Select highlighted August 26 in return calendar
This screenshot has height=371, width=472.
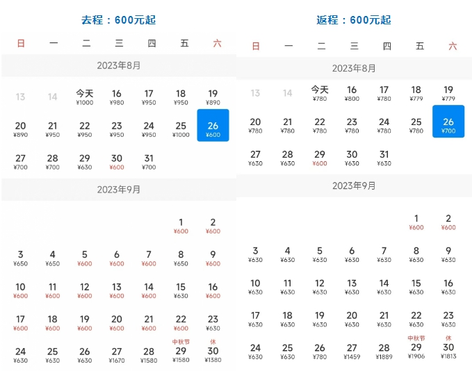click(448, 126)
